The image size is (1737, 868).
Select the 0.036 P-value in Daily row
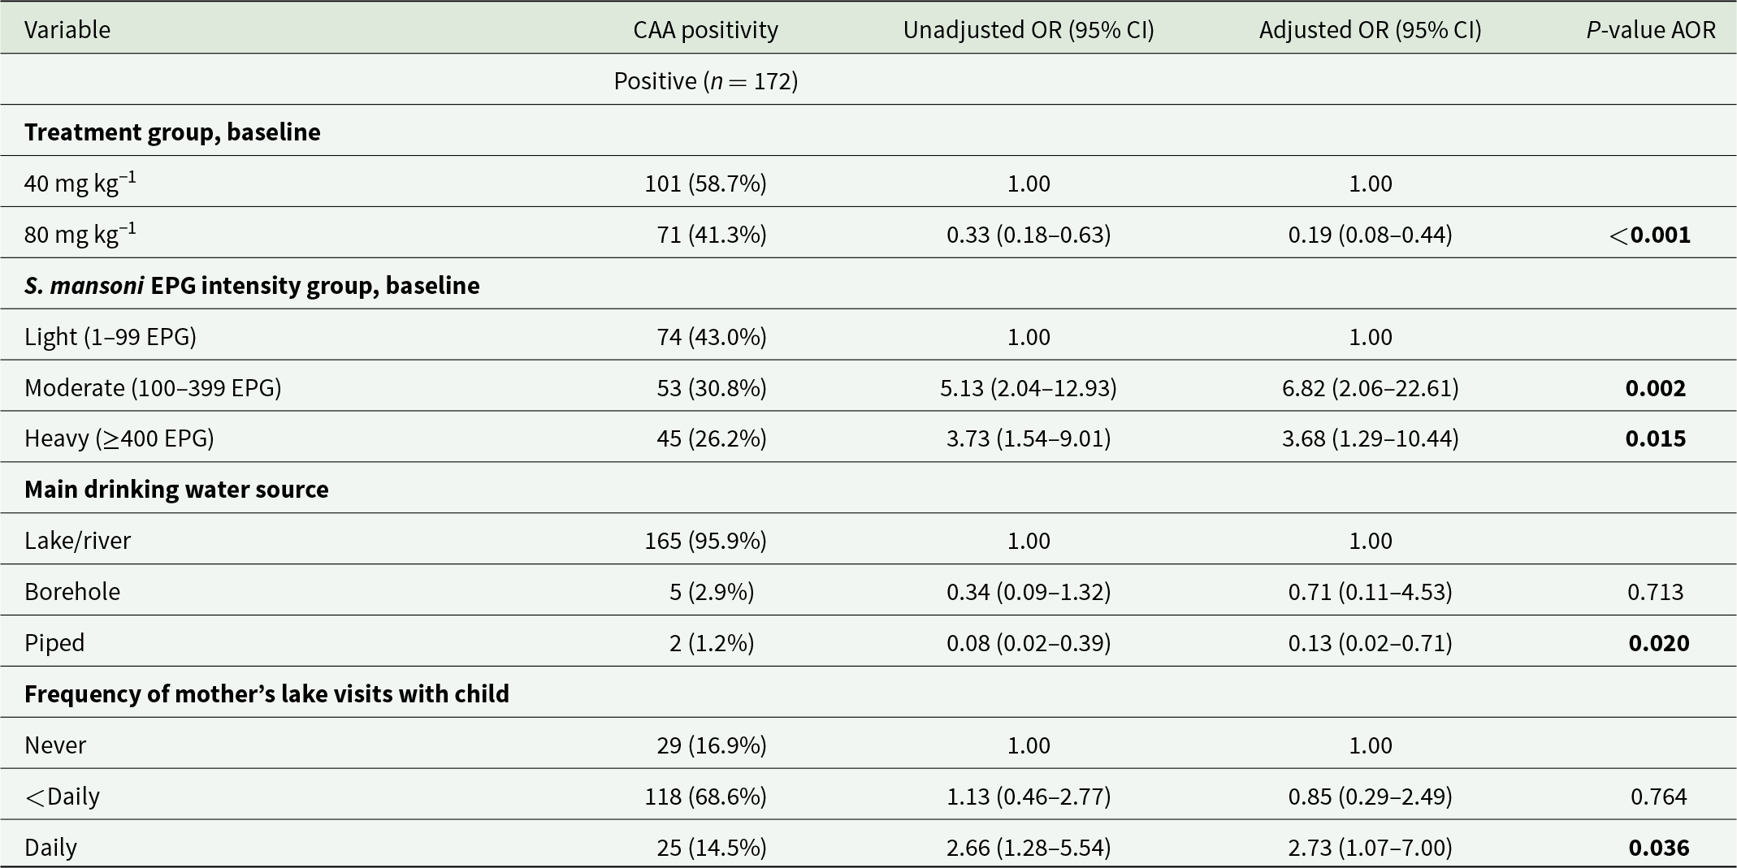1659,848
